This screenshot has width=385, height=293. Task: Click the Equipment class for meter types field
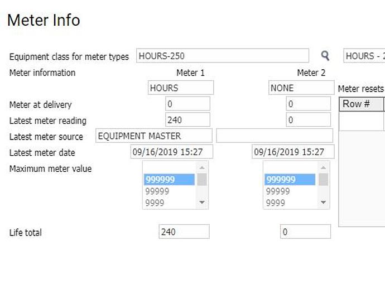coord(222,56)
